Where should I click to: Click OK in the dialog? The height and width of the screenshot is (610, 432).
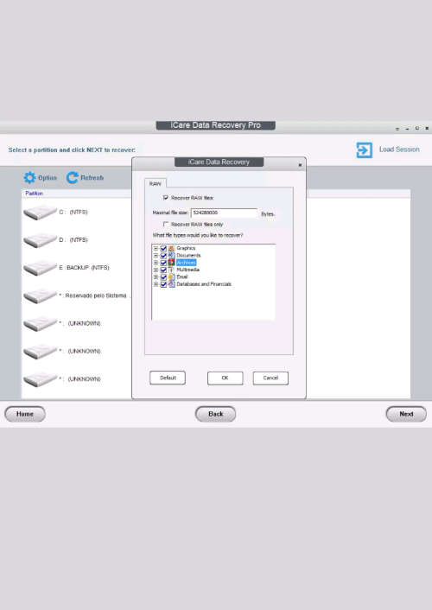225,378
